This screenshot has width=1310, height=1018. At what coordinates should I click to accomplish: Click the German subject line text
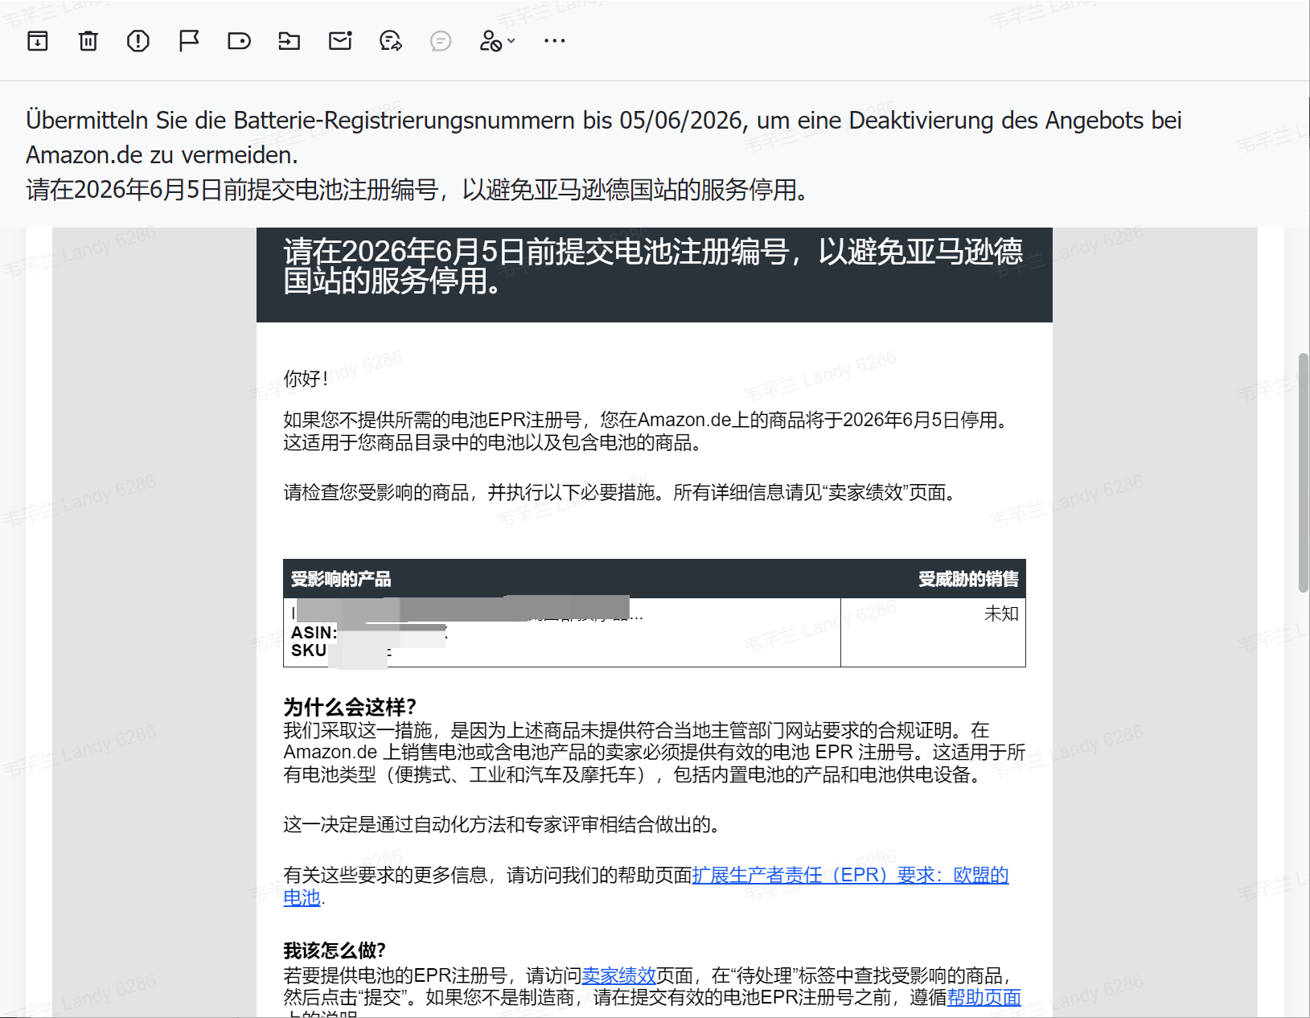point(603,137)
